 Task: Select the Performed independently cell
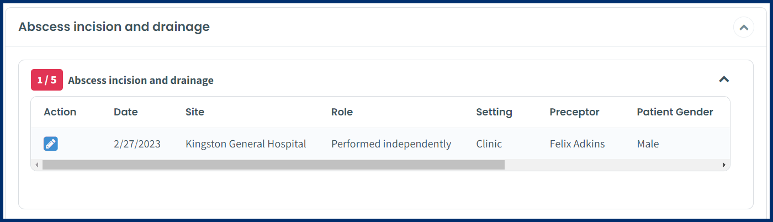coord(391,144)
